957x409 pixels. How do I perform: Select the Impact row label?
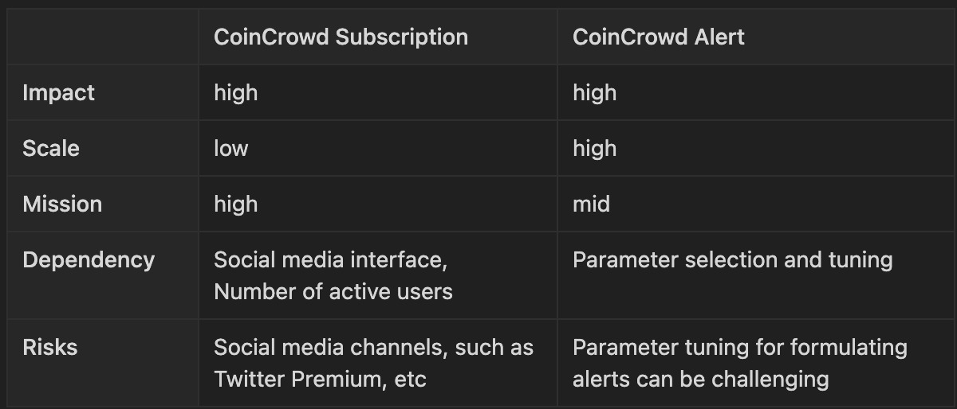point(58,93)
